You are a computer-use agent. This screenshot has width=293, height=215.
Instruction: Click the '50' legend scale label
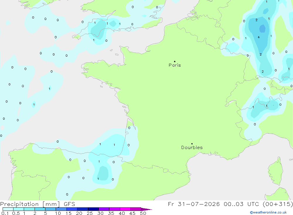143,213
